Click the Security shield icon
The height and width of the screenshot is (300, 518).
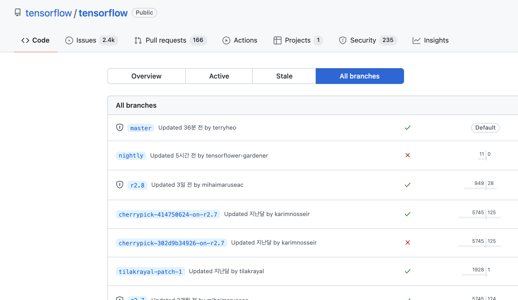(343, 40)
